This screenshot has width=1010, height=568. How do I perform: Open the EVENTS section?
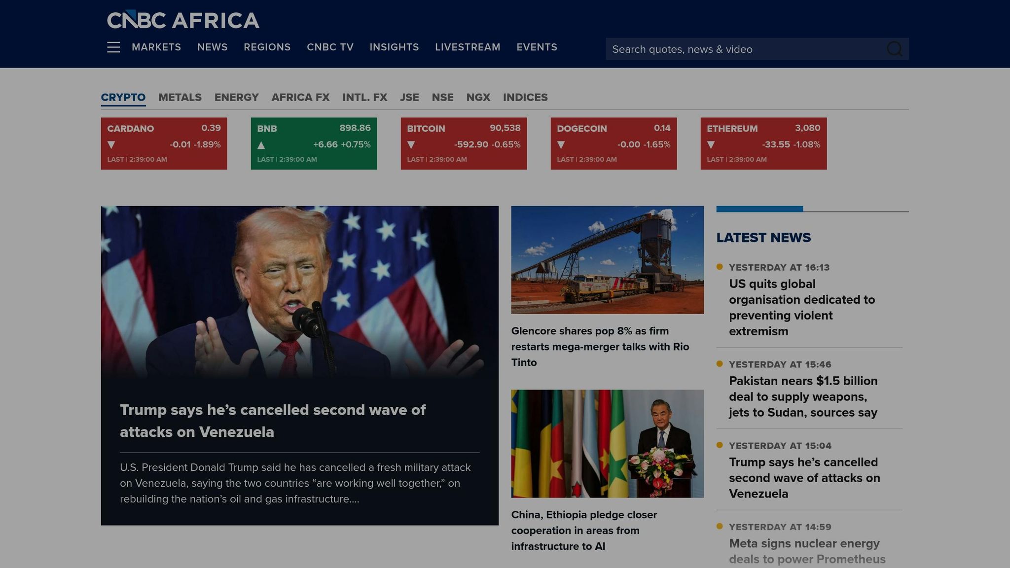pyautogui.click(x=537, y=47)
